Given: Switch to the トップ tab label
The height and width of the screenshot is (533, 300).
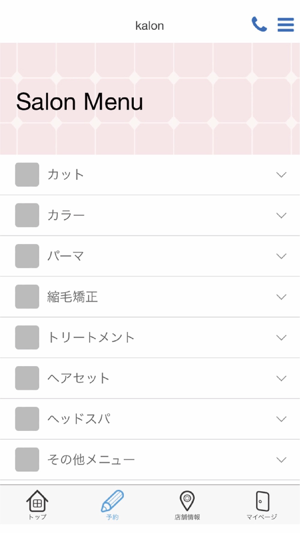Looking at the screenshot, I should pyautogui.click(x=37, y=517).
